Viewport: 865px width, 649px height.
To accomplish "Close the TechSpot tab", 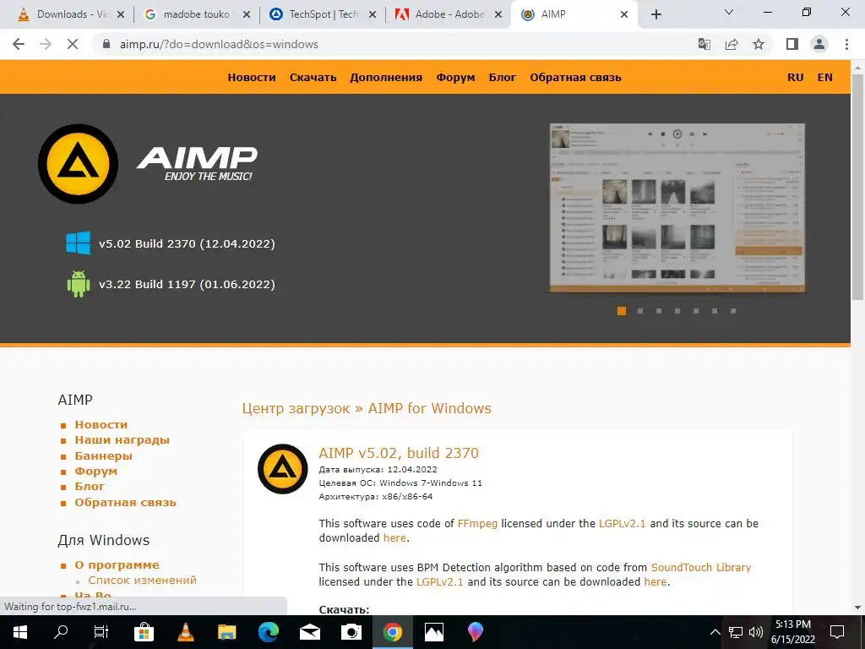I will [x=373, y=14].
